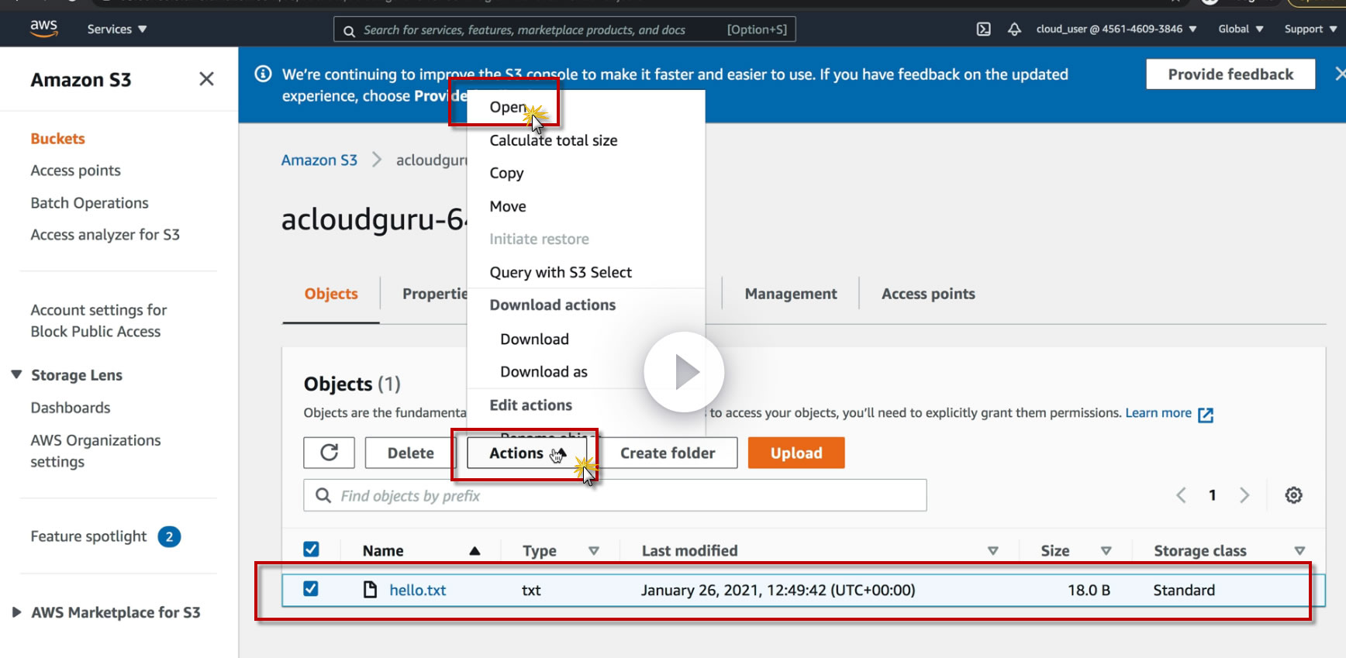Toggle the select-all objects checkbox
The height and width of the screenshot is (658, 1346).
[311, 549]
